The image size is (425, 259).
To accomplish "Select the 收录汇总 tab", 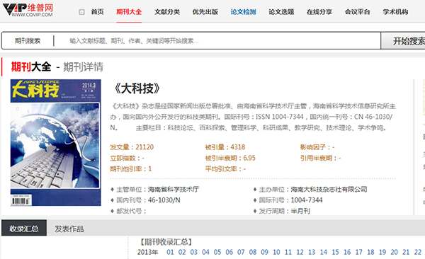I will tap(24, 228).
